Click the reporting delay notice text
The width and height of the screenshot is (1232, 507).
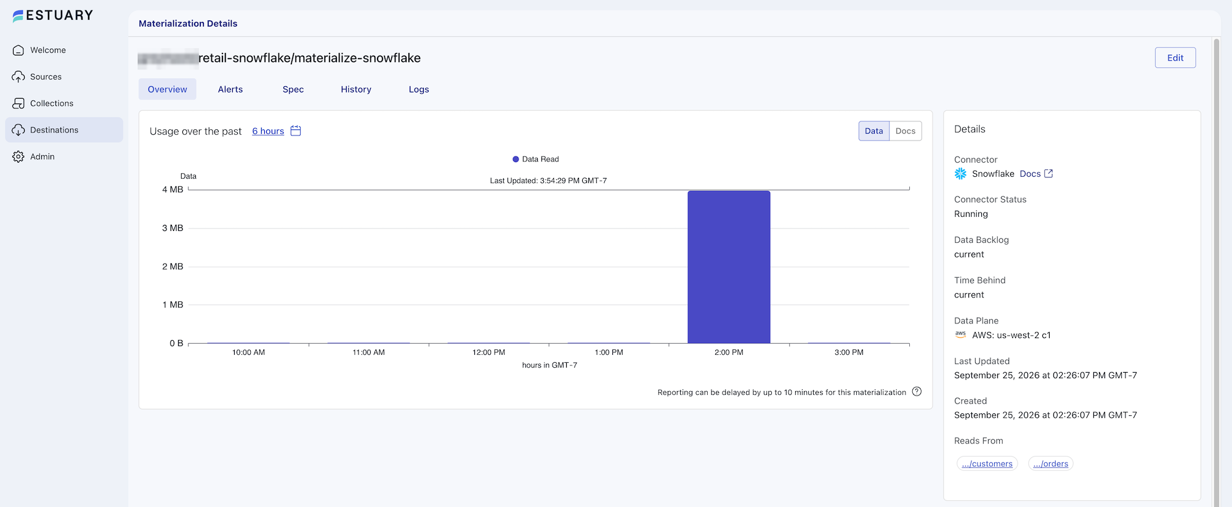[782, 392]
